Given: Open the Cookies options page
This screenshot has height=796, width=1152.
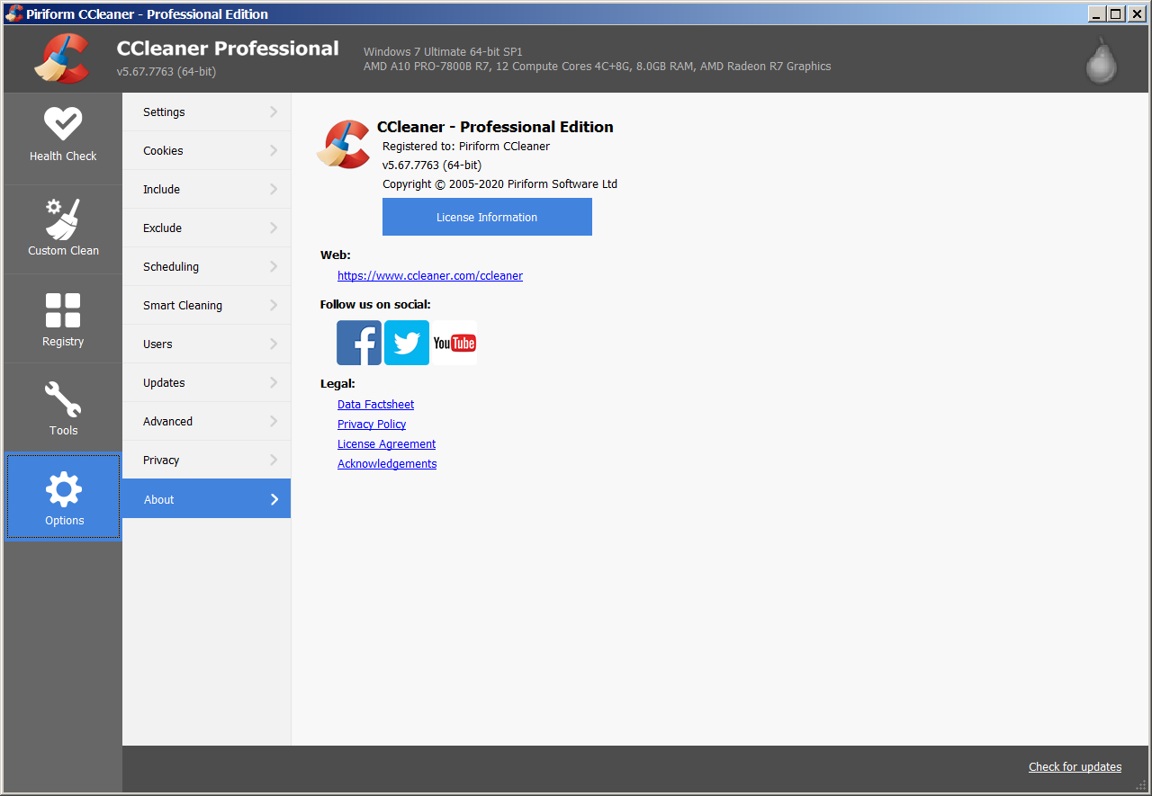Looking at the screenshot, I should [x=206, y=150].
